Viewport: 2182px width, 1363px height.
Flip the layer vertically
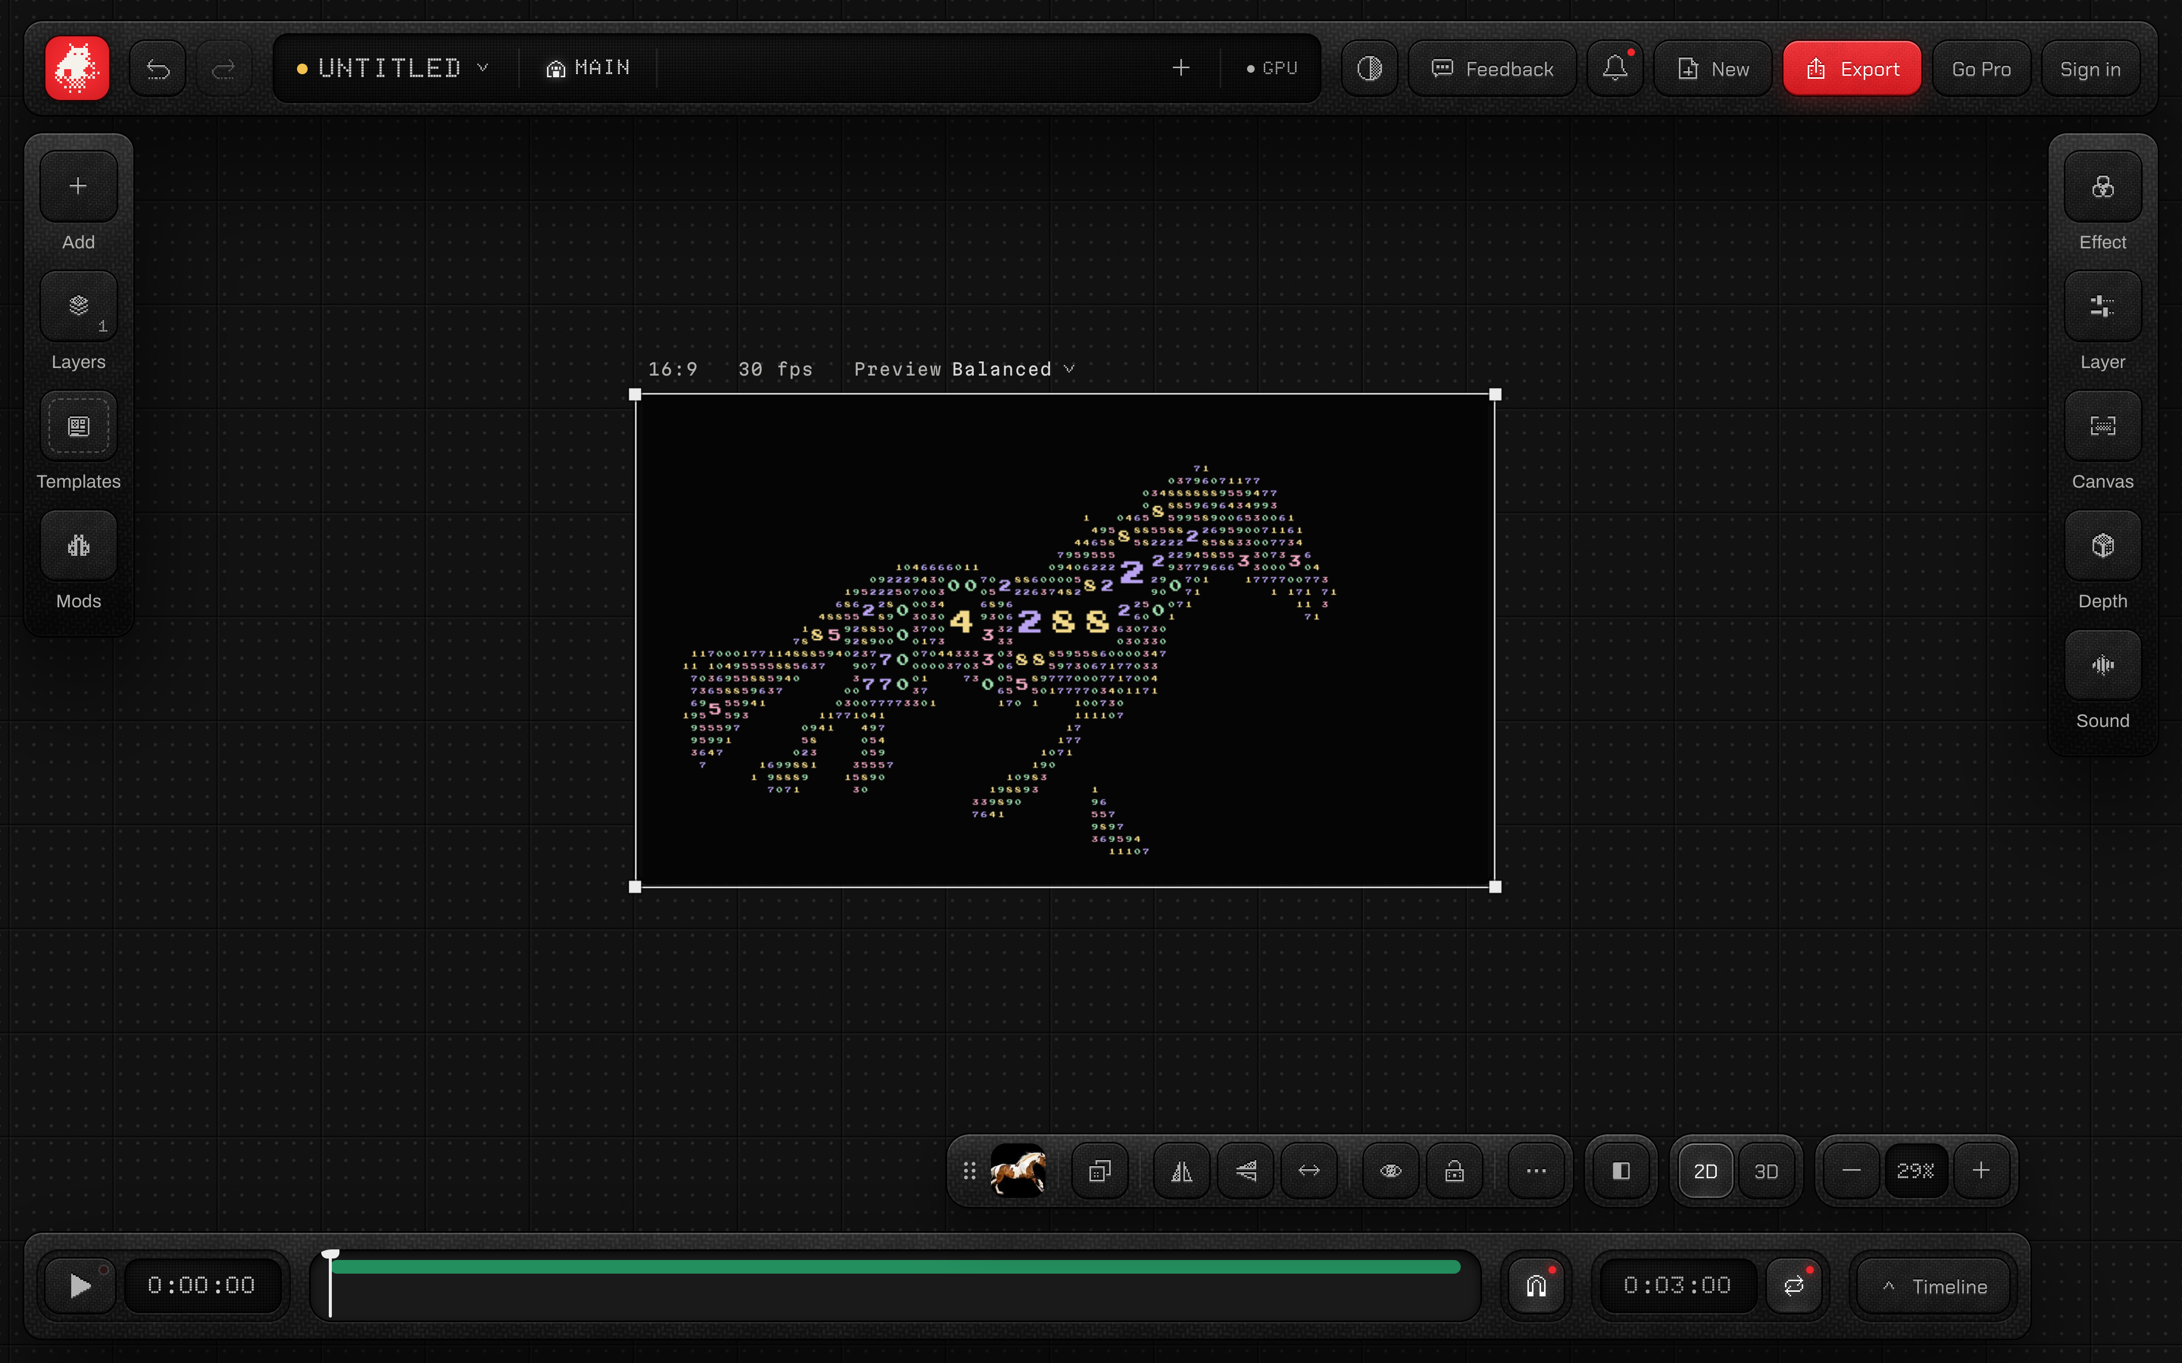pyautogui.click(x=1246, y=1171)
